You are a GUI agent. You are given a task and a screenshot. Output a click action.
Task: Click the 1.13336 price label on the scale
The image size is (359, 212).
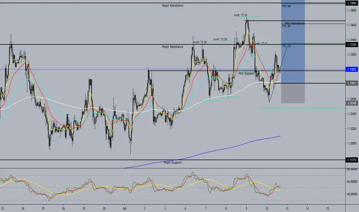(351, 44)
